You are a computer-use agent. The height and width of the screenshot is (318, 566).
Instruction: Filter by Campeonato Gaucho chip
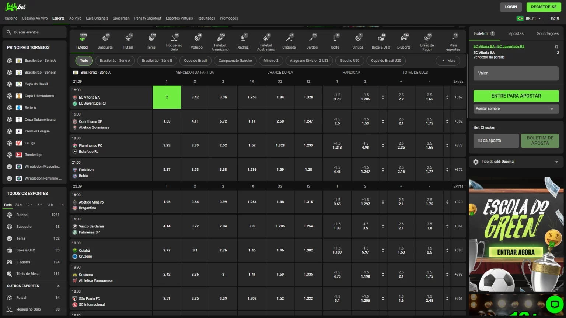(x=235, y=61)
